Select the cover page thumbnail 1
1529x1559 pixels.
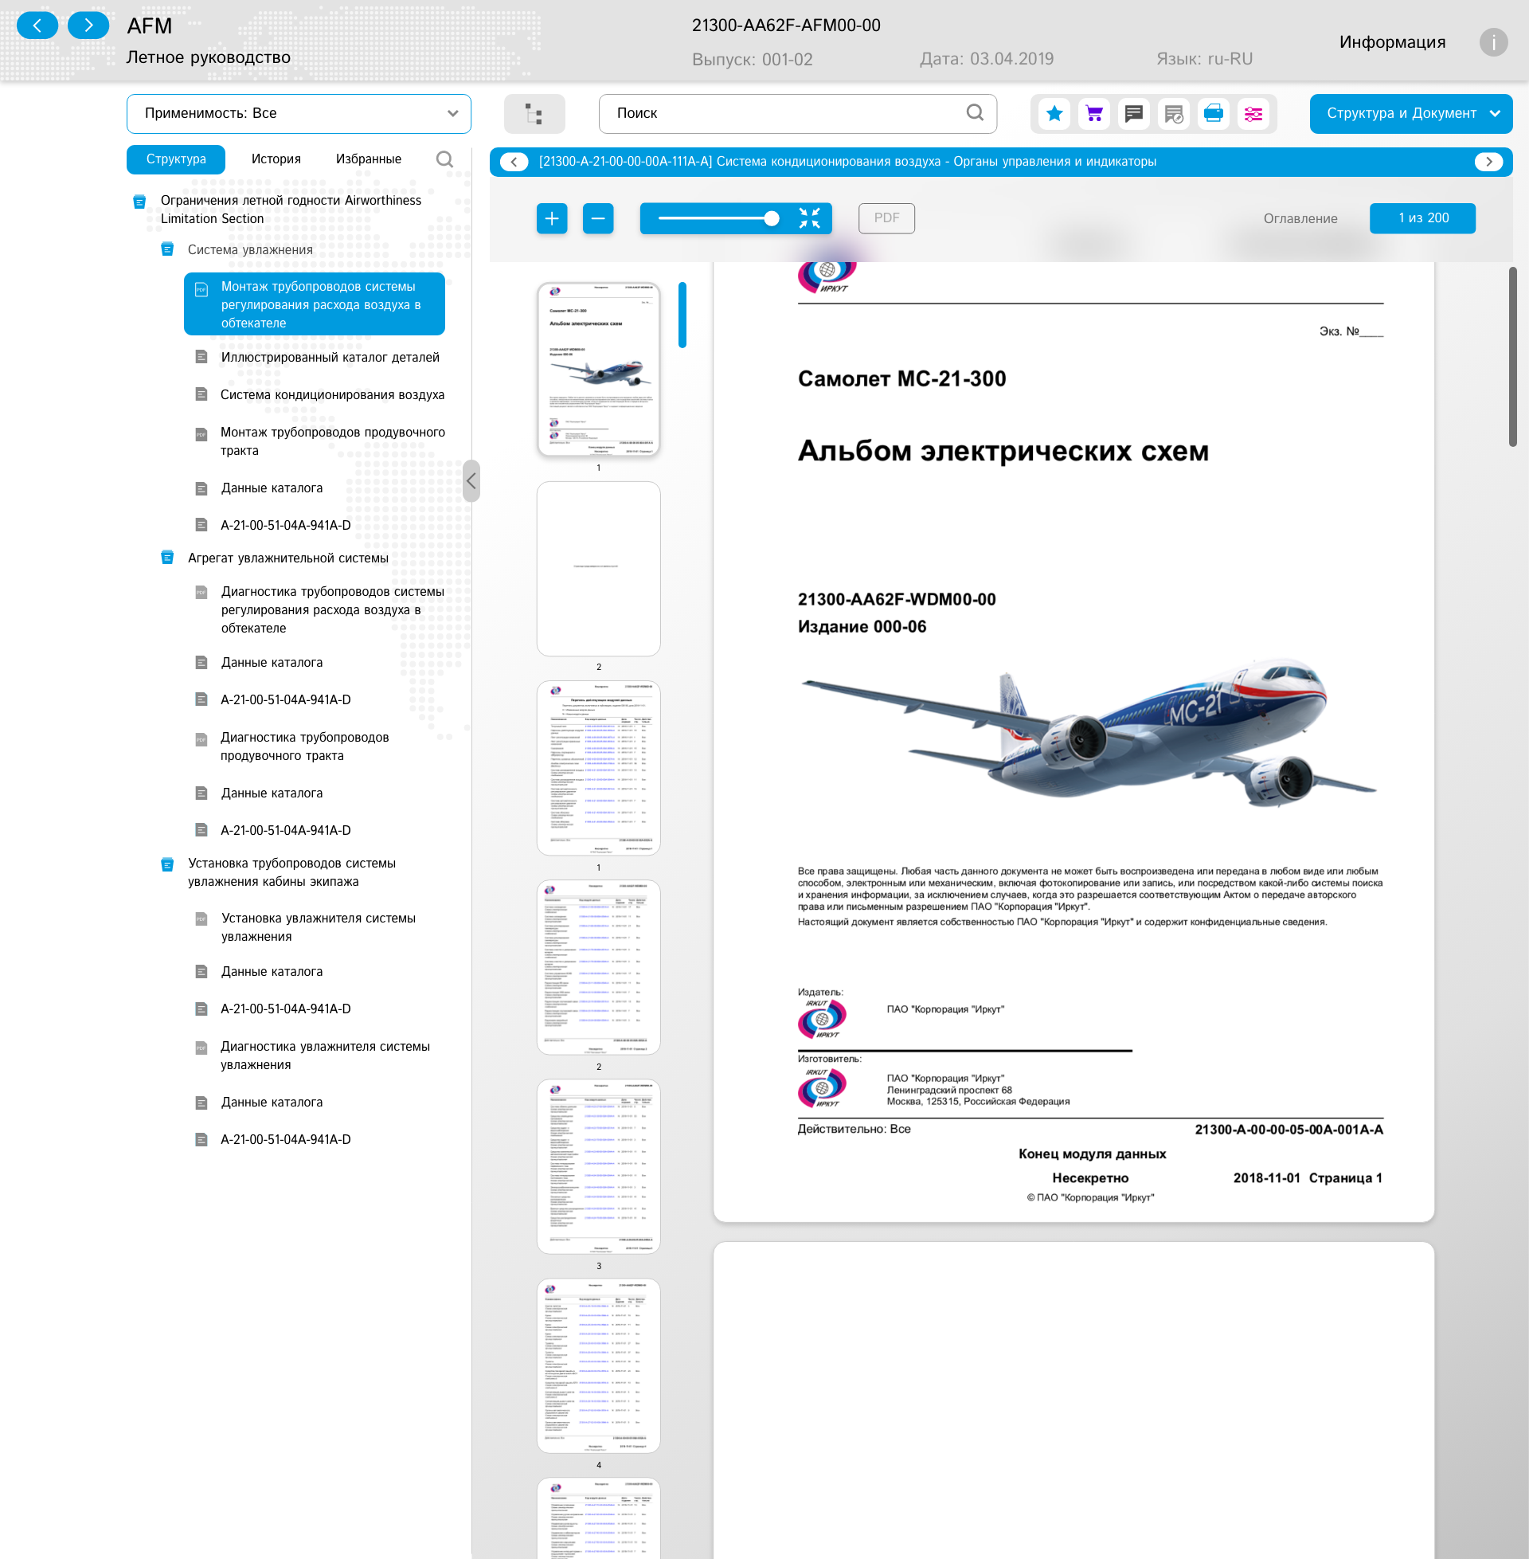[598, 369]
